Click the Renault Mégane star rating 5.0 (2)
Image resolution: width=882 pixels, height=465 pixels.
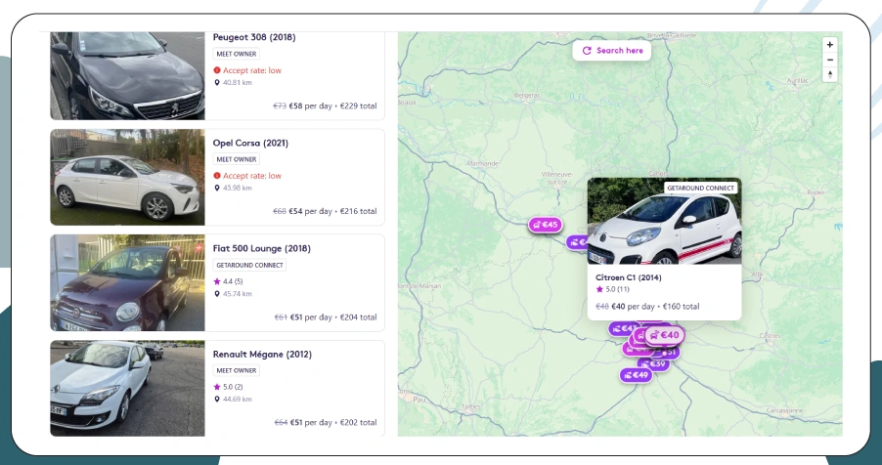point(229,387)
